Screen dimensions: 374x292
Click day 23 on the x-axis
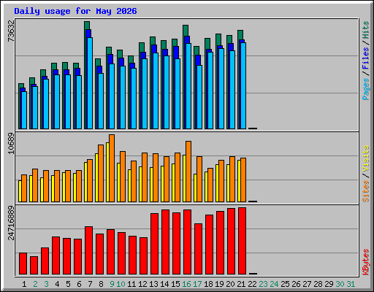(x=263, y=284)
